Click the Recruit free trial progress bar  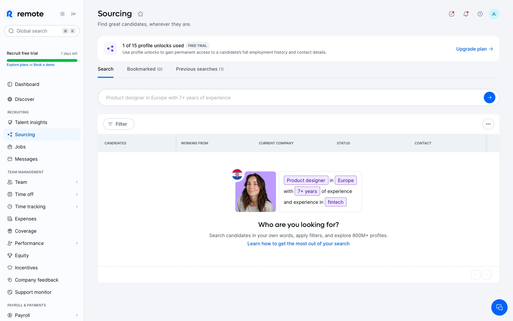[42, 60]
